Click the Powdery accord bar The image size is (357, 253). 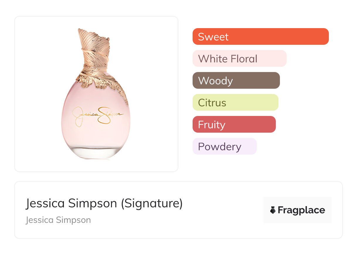(x=224, y=146)
